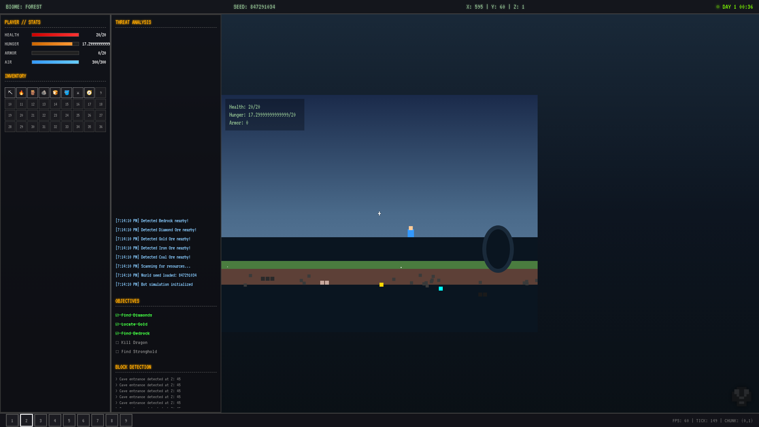Select the fire item in inventory
The height and width of the screenshot is (427, 759).
coord(21,93)
